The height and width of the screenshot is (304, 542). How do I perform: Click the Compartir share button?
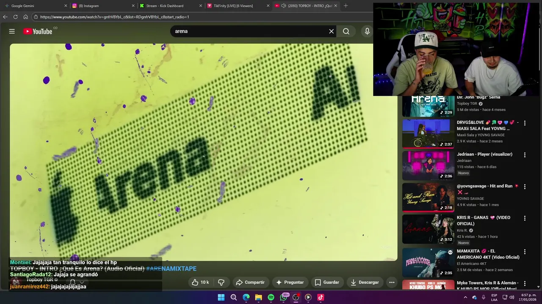point(250,282)
